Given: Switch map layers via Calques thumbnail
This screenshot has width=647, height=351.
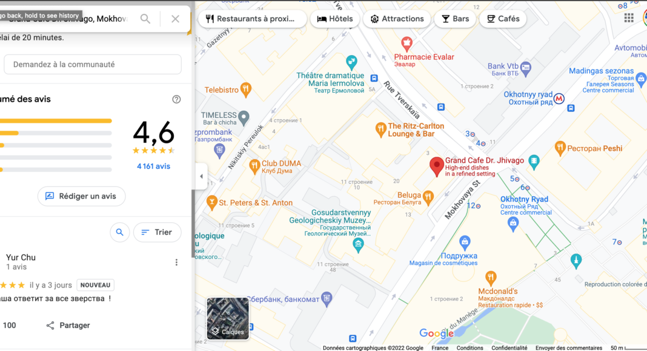Looking at the screenshot, I should [x=228, y=318].
